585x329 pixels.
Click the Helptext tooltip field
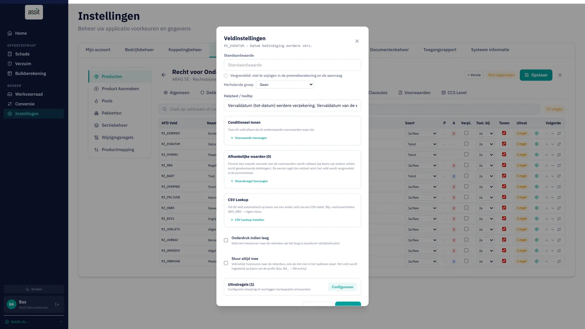(x=292, y=105)
